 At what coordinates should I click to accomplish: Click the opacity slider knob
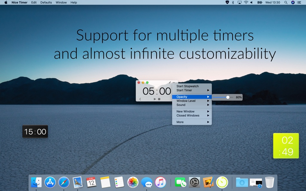[228, 97]
